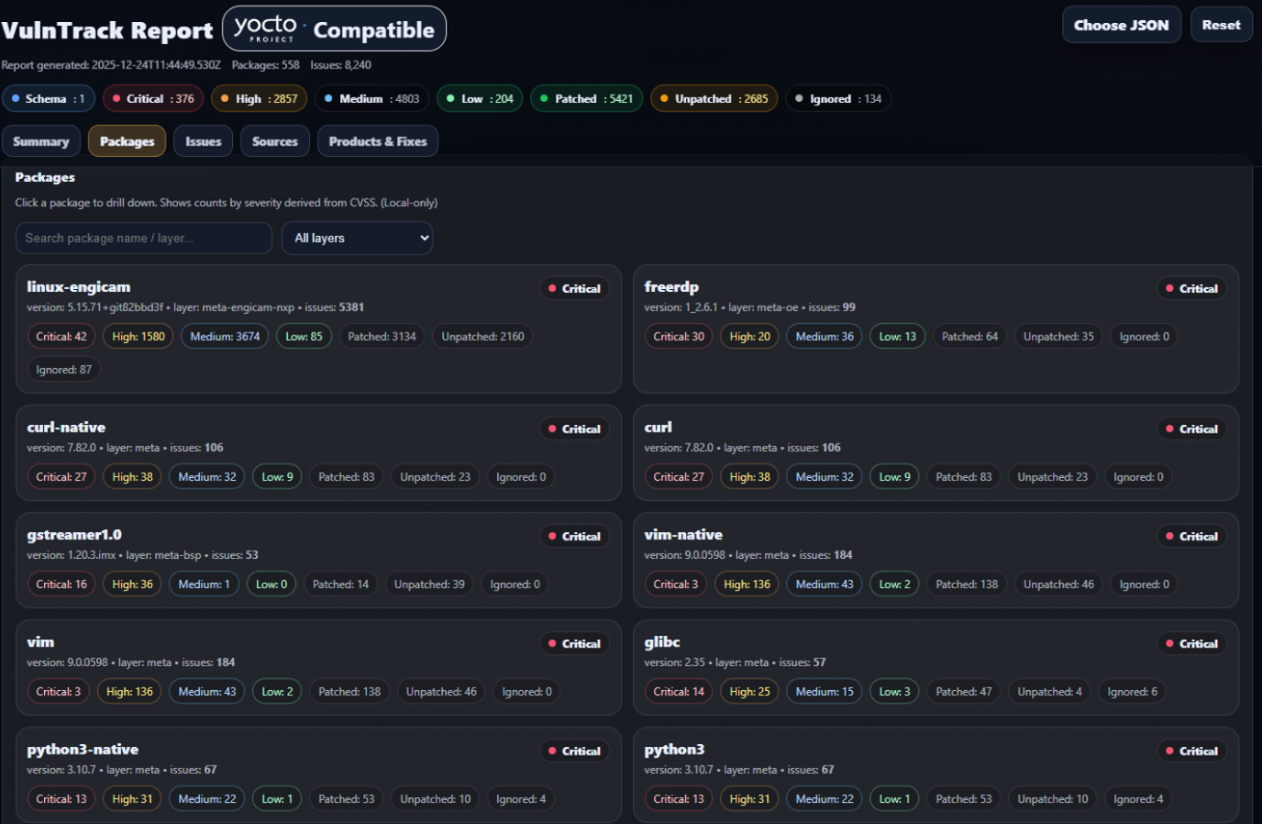
Task: Click the 'Medium: 3674' chip
Action: coord(225,337)
